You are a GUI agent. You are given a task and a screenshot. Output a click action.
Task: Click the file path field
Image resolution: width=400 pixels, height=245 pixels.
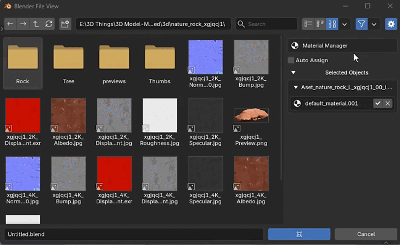tap(153, 24)
